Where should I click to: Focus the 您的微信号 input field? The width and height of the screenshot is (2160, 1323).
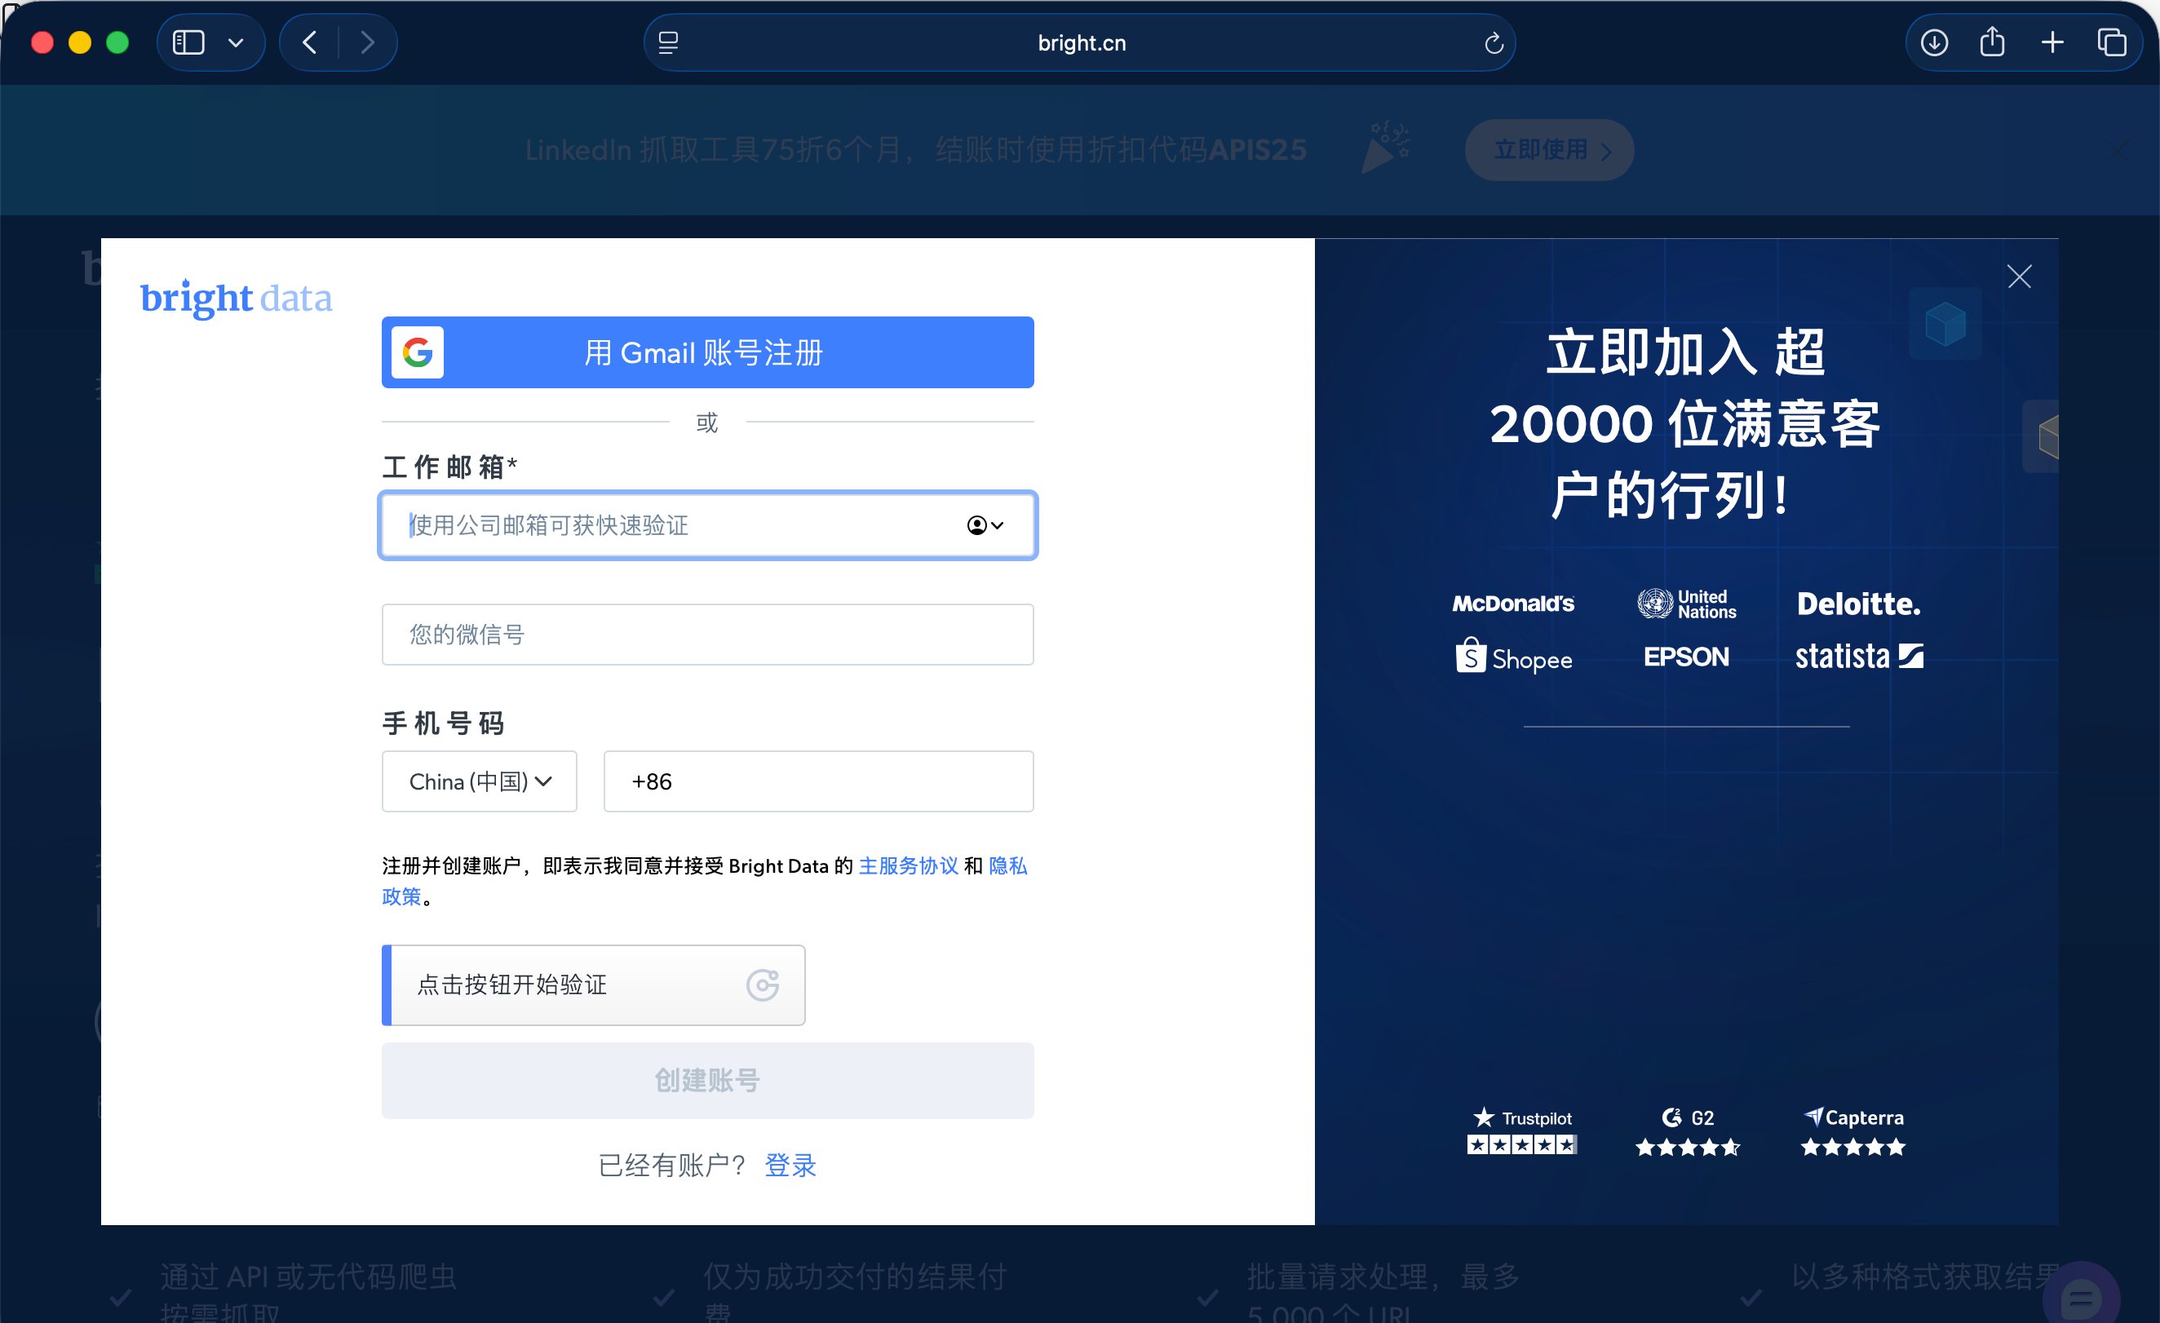click(x=707, y=635)
